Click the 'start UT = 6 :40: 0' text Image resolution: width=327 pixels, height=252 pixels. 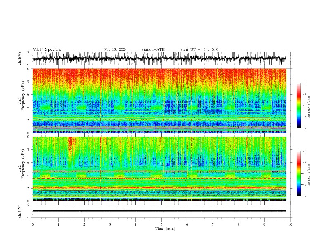[x=199, y=49]
